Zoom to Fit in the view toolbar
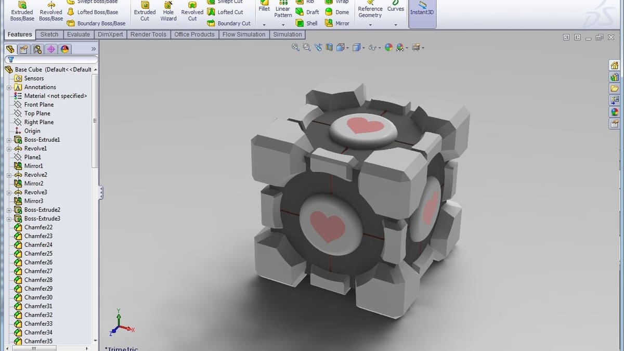 tap(295, 47)
